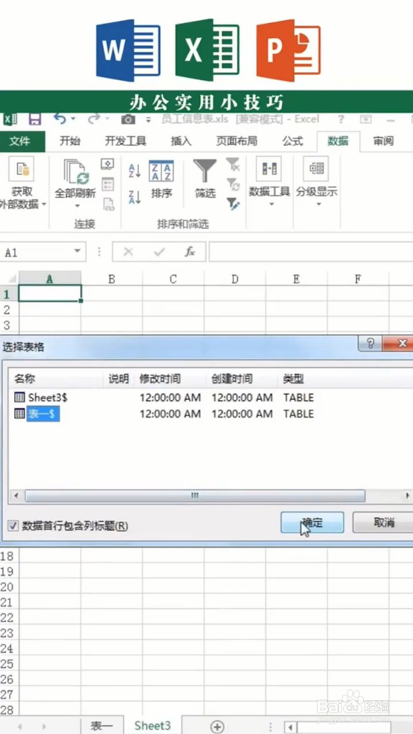Sort ascending A to Z
This screenshot has width=413, height=734.
tap(135, 170)
